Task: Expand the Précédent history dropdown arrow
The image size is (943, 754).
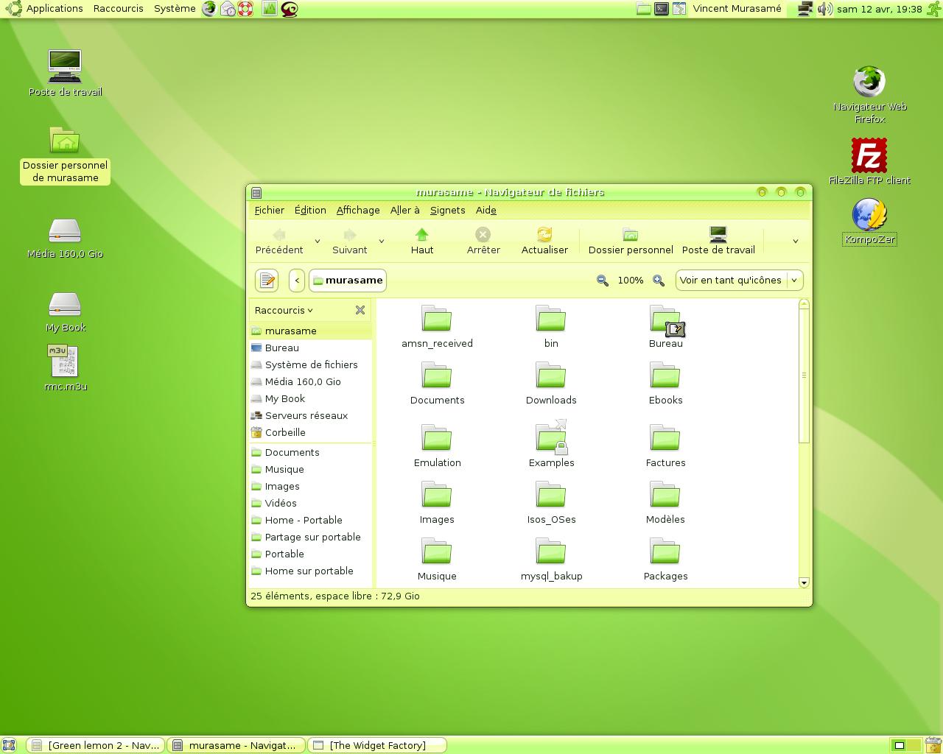Action: pyautogui.click(x=318, y=241)
